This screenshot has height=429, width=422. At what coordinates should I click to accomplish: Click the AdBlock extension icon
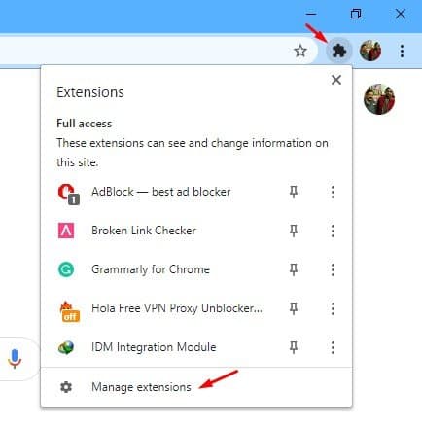[x=68, y=194]
